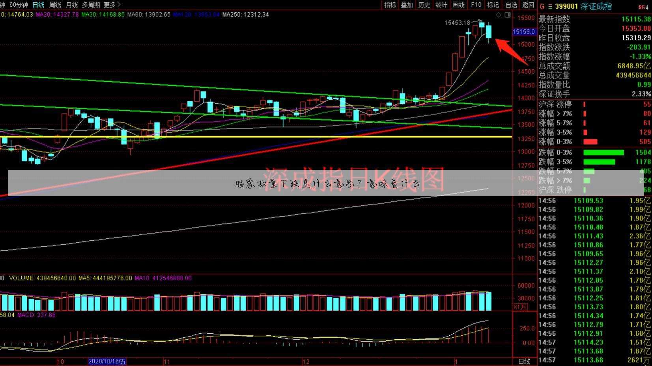Image resolution: width=652 pixels, height=366 pixels.
Task: Click the 2020/10/16五 date marker on timeline
Action: (x=107, y=361)
